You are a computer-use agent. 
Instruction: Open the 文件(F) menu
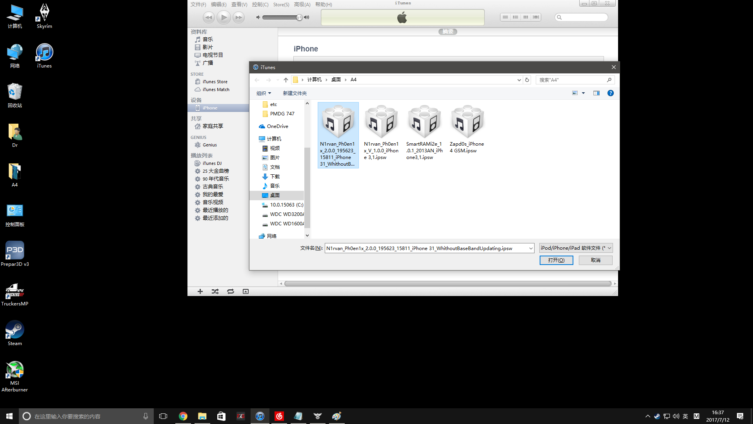(198, 4)
